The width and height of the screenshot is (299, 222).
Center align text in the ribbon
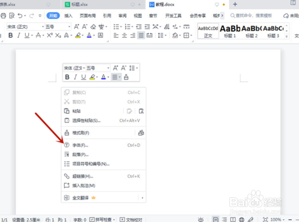coord(125,35)
